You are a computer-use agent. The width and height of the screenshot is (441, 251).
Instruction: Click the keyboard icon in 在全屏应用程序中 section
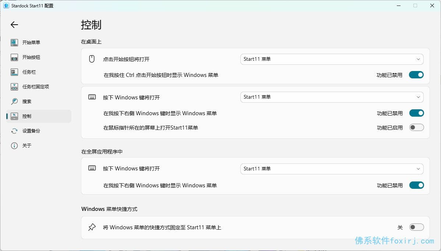coord(92,168)
